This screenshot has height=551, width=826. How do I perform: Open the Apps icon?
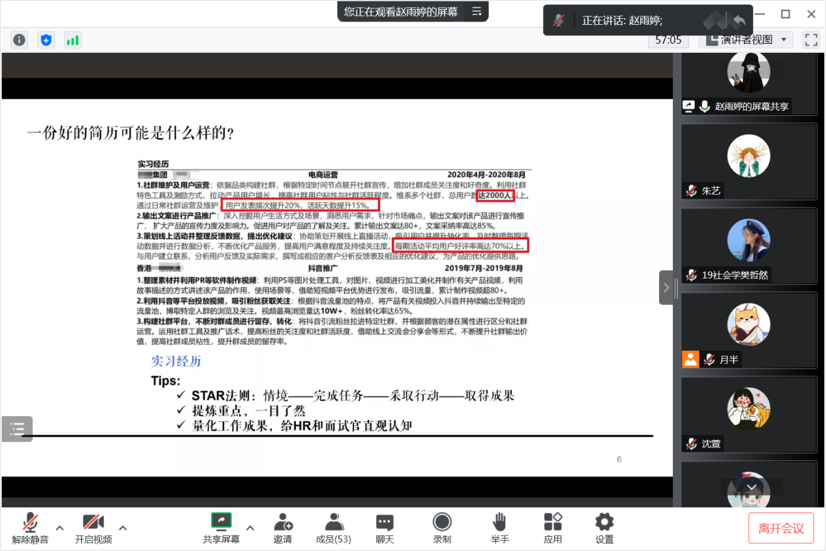click(553, 528)
